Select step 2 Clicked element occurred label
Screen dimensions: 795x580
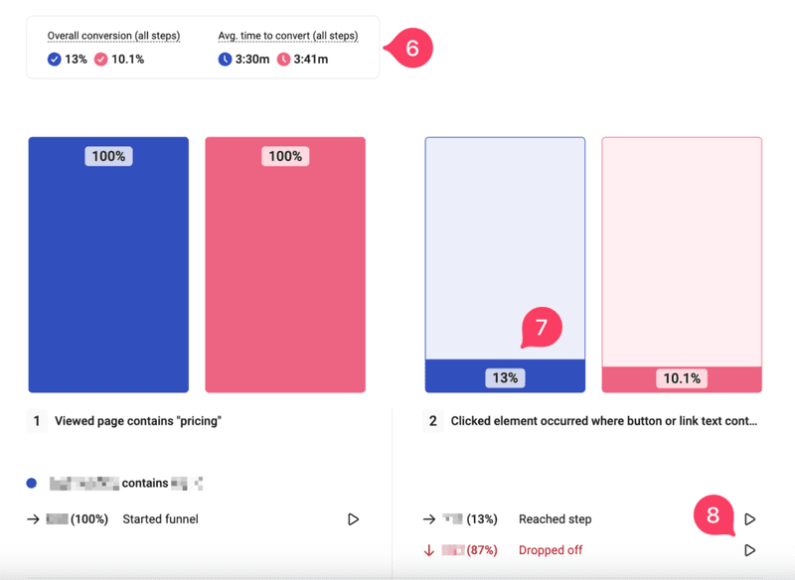603,421
